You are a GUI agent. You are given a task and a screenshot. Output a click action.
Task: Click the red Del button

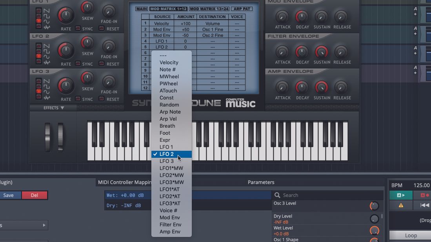35,195
